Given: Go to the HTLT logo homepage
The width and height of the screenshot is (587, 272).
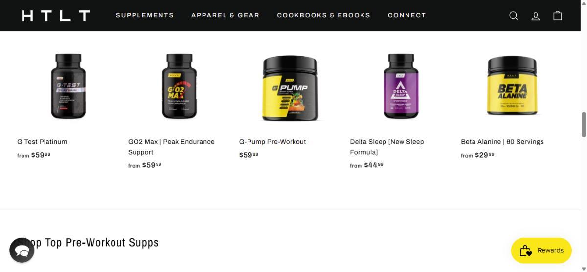Looking at the screenshot, I should tap(56, 16).
